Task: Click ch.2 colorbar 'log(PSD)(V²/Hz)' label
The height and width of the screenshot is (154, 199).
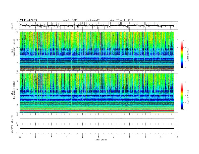Action: click(188, 97)
